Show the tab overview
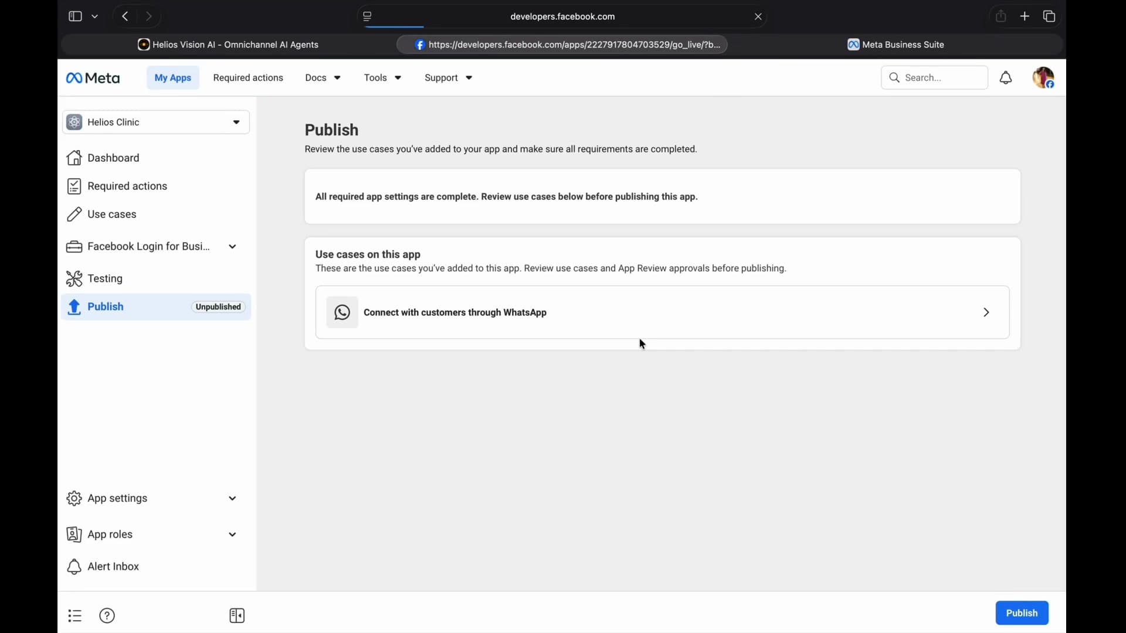This screenshot has height=633, width=1126. 1050,16
